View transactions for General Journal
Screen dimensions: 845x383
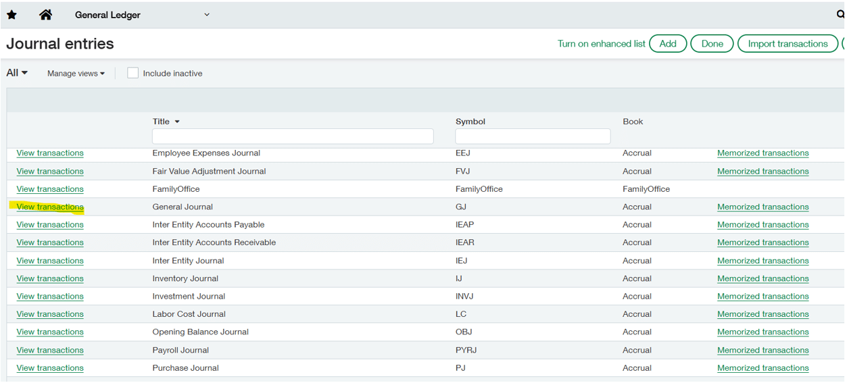point(50,207)
